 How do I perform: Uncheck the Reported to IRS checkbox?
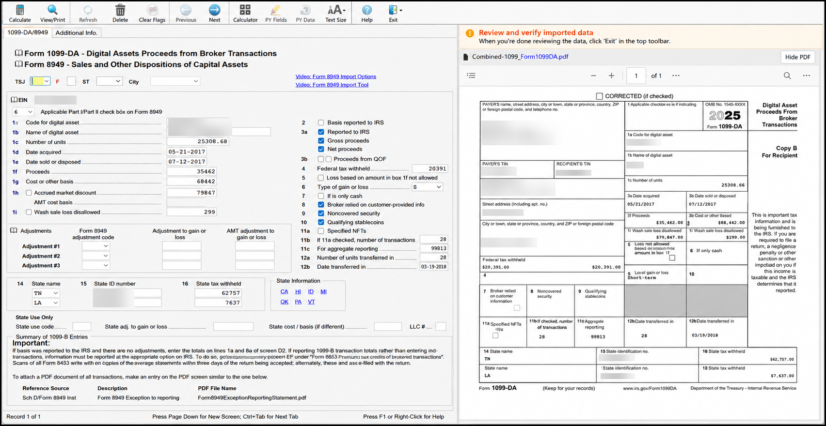321,132
